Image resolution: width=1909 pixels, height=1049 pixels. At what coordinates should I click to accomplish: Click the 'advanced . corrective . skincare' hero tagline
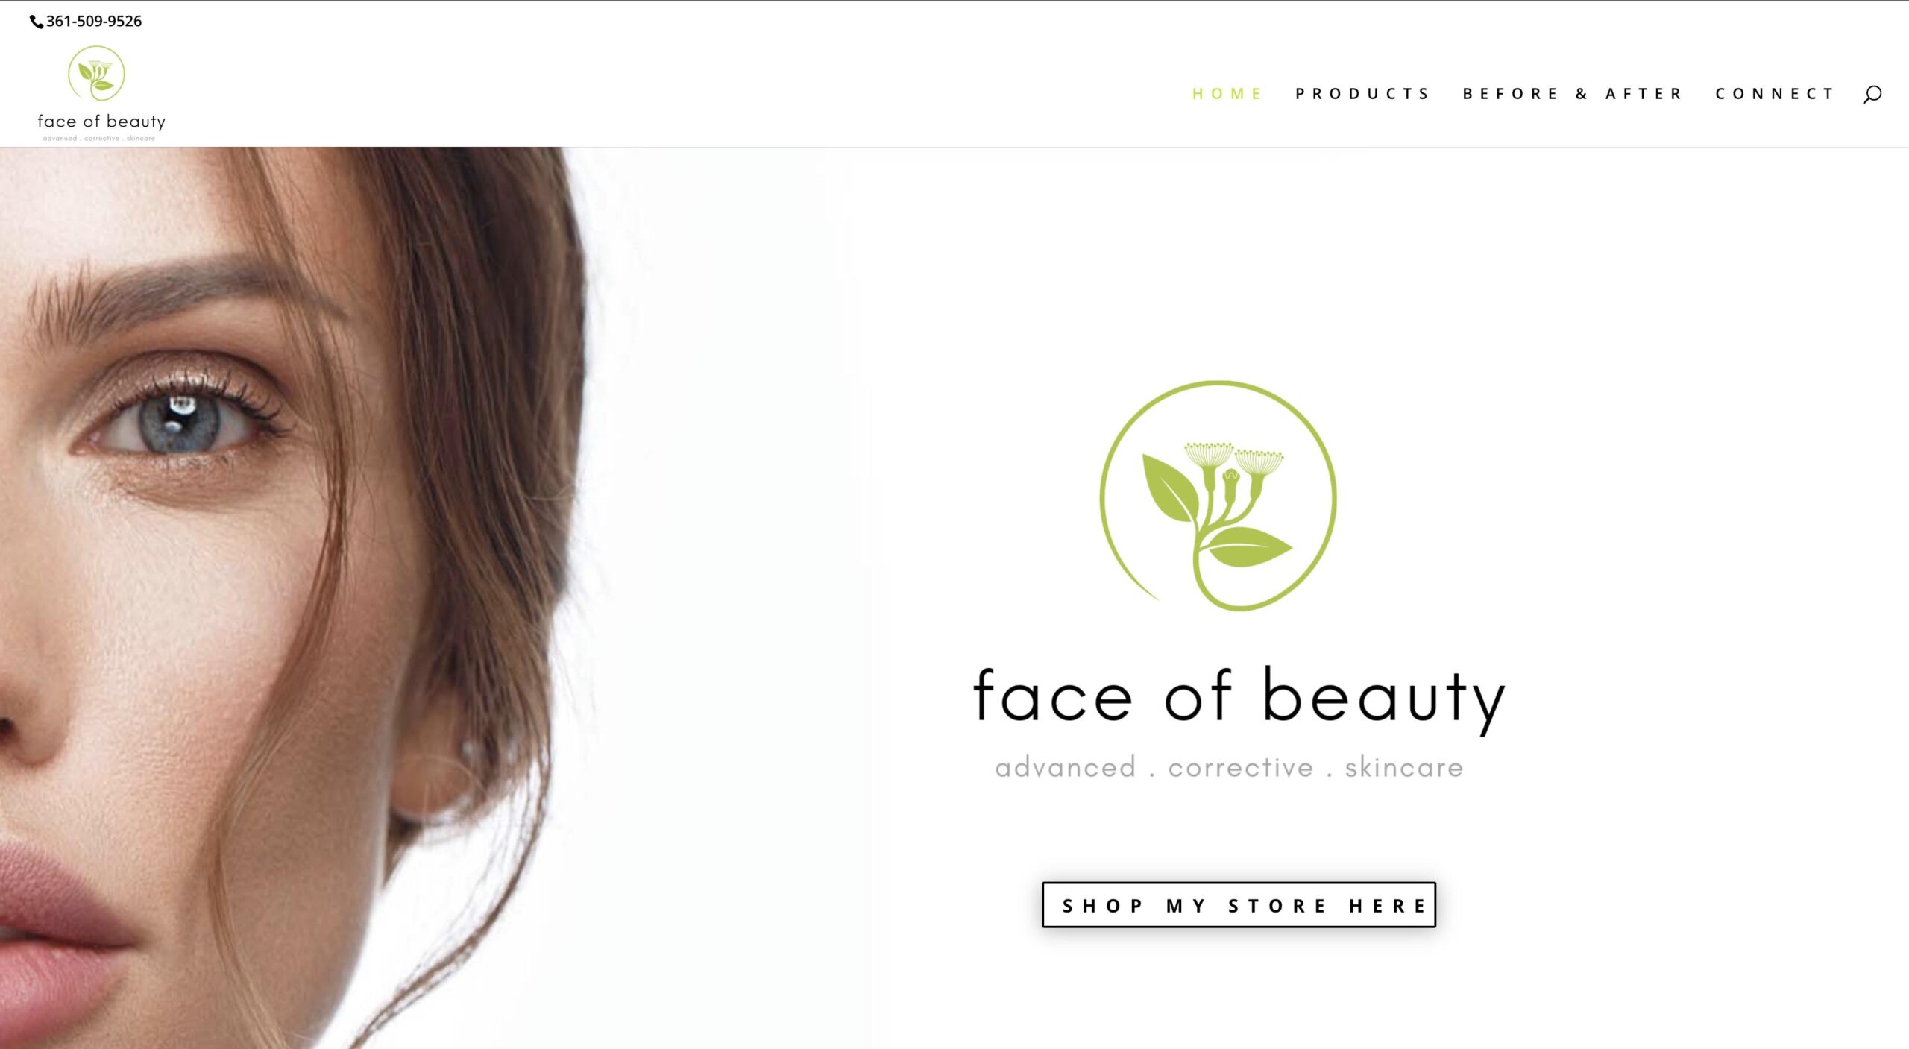[1229, 767]
